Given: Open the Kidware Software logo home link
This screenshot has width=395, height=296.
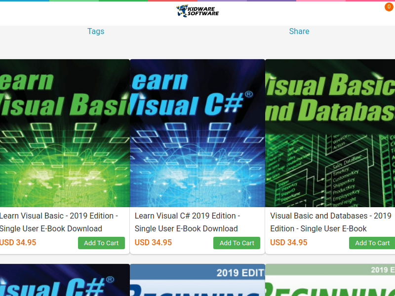Looking at the screenshot, I should 197,11.
